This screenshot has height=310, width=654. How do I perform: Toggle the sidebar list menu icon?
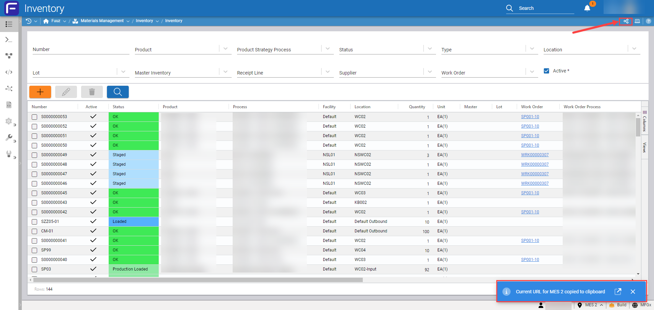[x=9, y=24]
